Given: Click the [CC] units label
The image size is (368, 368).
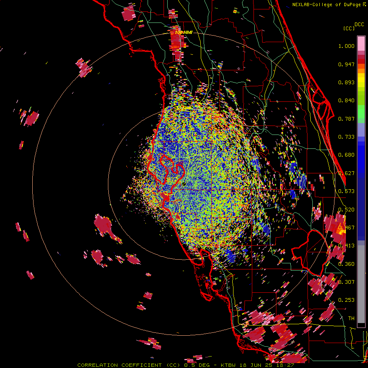Looking at the screenshot, I should [x=349, y=28].
